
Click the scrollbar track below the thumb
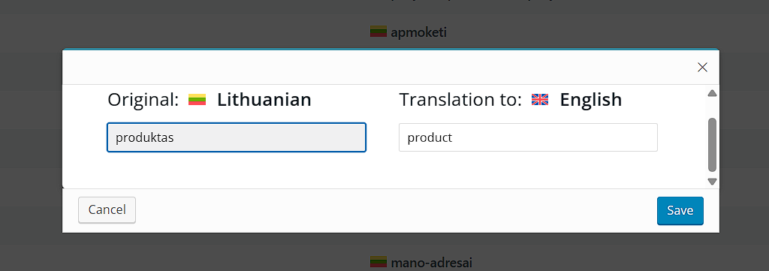(x=712, y=174)
